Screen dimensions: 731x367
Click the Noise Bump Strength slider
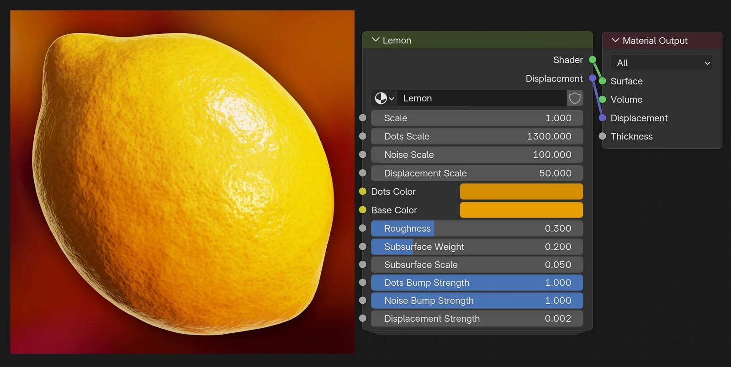477,300
